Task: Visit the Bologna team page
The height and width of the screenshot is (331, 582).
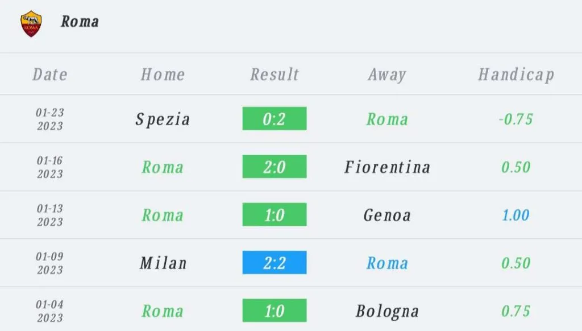Action: (x=387, y=311)
